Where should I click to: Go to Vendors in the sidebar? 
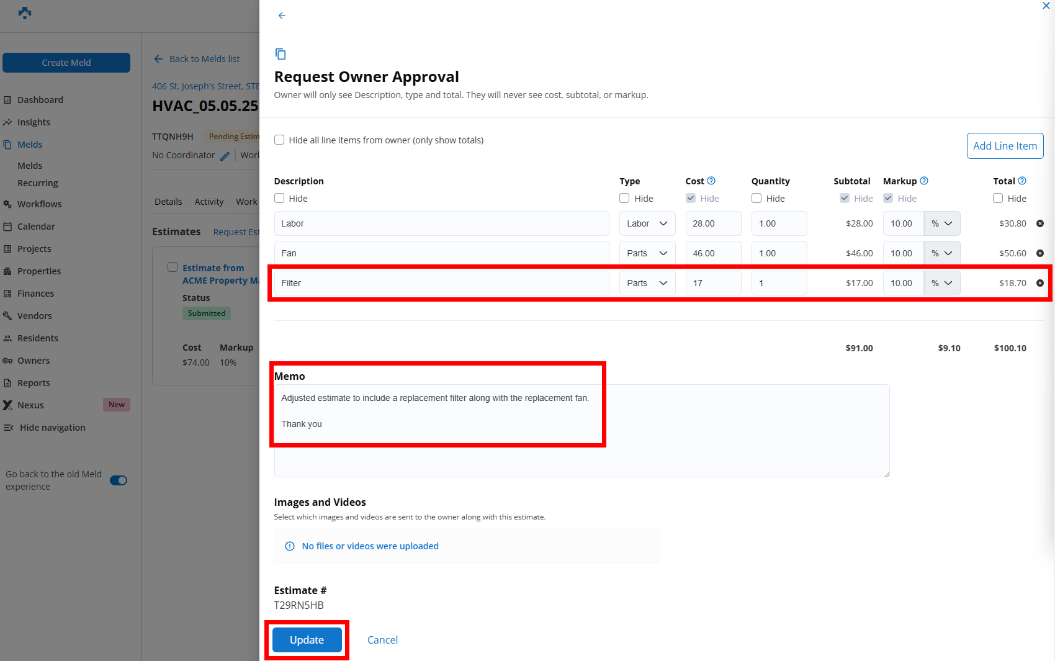tap(35, 316)
